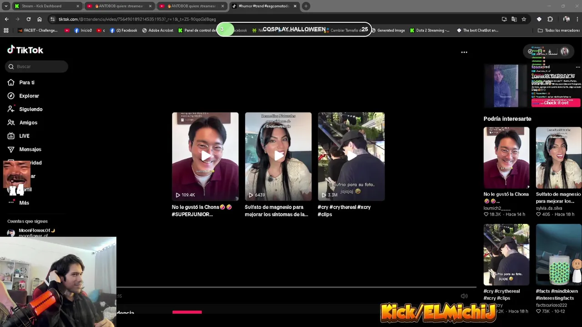Click the Siguiendo person icon
Viewport: 582px width, 327px height.
tap(11, 109)
